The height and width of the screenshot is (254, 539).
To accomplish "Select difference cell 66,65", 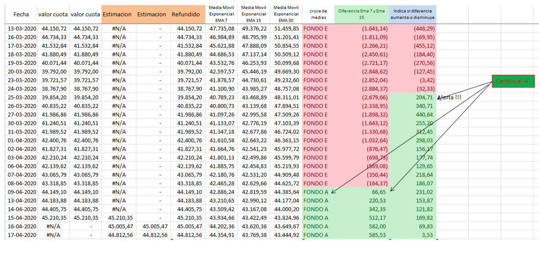I will click(x=362, y=192).
